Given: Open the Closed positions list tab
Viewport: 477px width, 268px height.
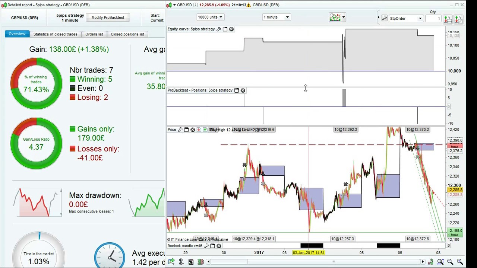Looking at the screenshot, I should [x=127, y=34].
